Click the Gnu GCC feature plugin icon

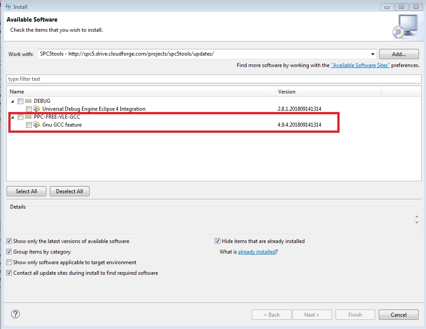(x=37, y=125)
